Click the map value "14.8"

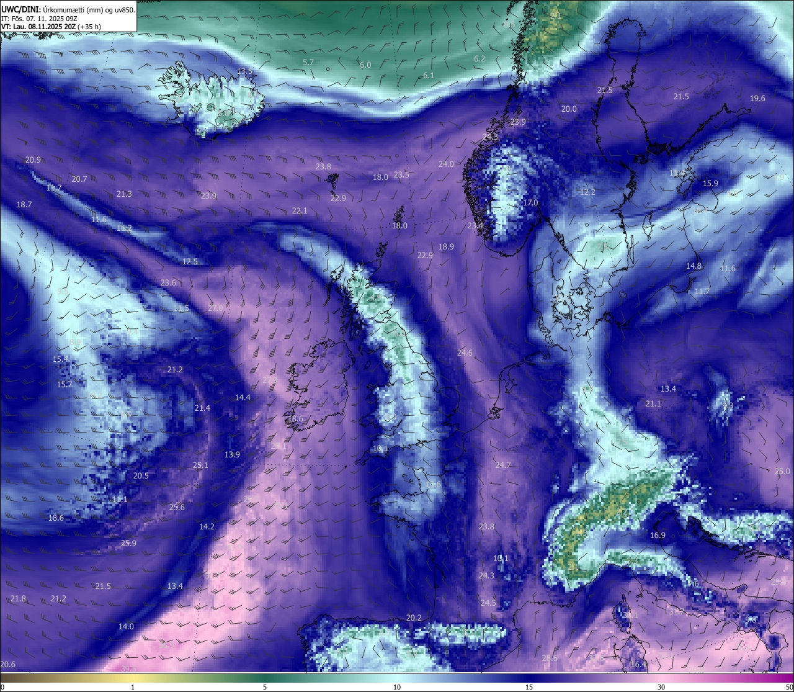point(694,266)
